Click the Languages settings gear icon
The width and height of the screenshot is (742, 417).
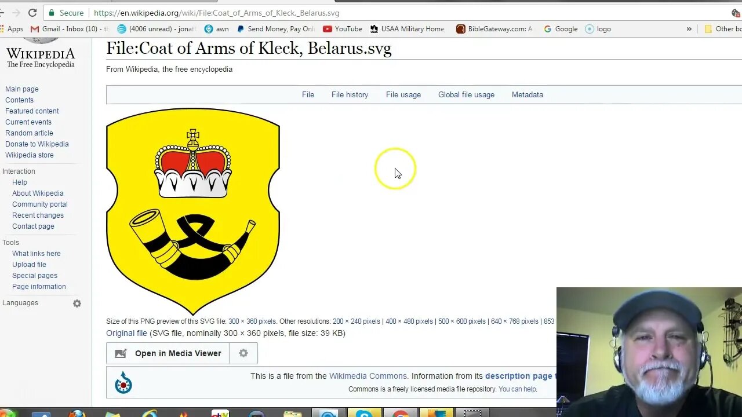[77, 303]
